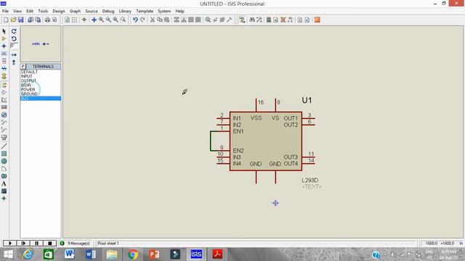Image resolution: width=465 pixels, height=261 pixels.
Task: Select the arrow Selection Mode tool
Action: coord(4,31)
